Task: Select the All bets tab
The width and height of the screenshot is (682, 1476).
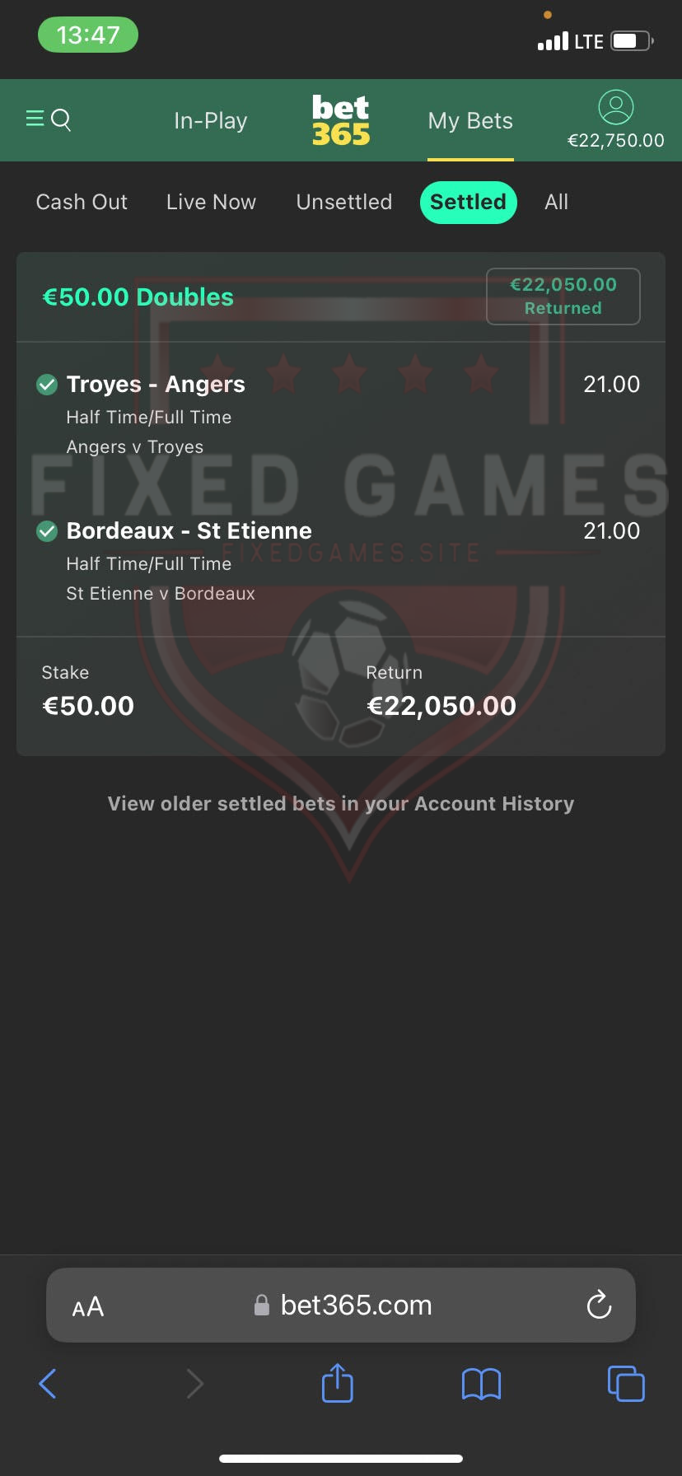Action: pos(557,202)
